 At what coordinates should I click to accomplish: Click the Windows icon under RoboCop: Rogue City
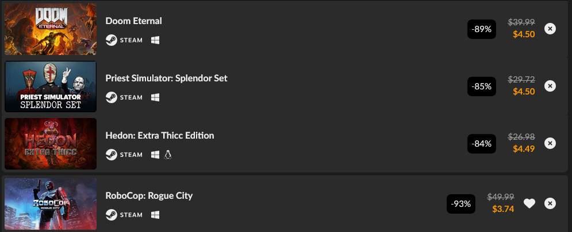point(155,215)
